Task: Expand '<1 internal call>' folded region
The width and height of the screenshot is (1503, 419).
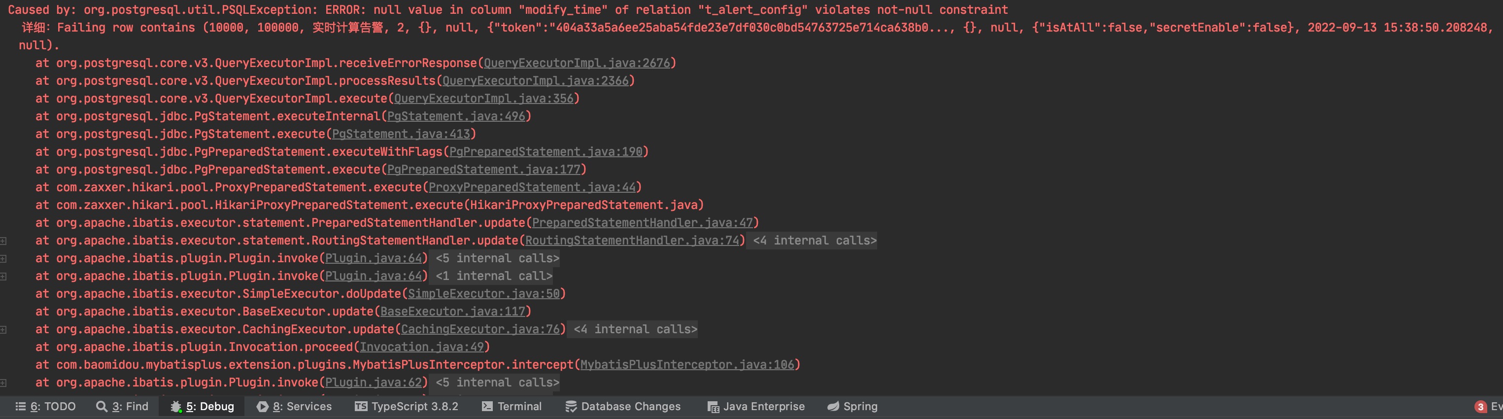Action: (x=494, y=276)
